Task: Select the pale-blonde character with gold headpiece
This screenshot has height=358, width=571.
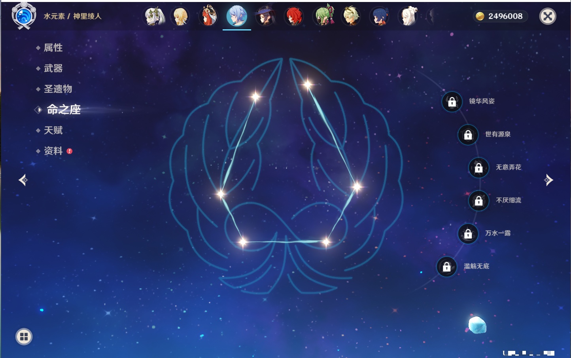Action: [x=351, y=16]
